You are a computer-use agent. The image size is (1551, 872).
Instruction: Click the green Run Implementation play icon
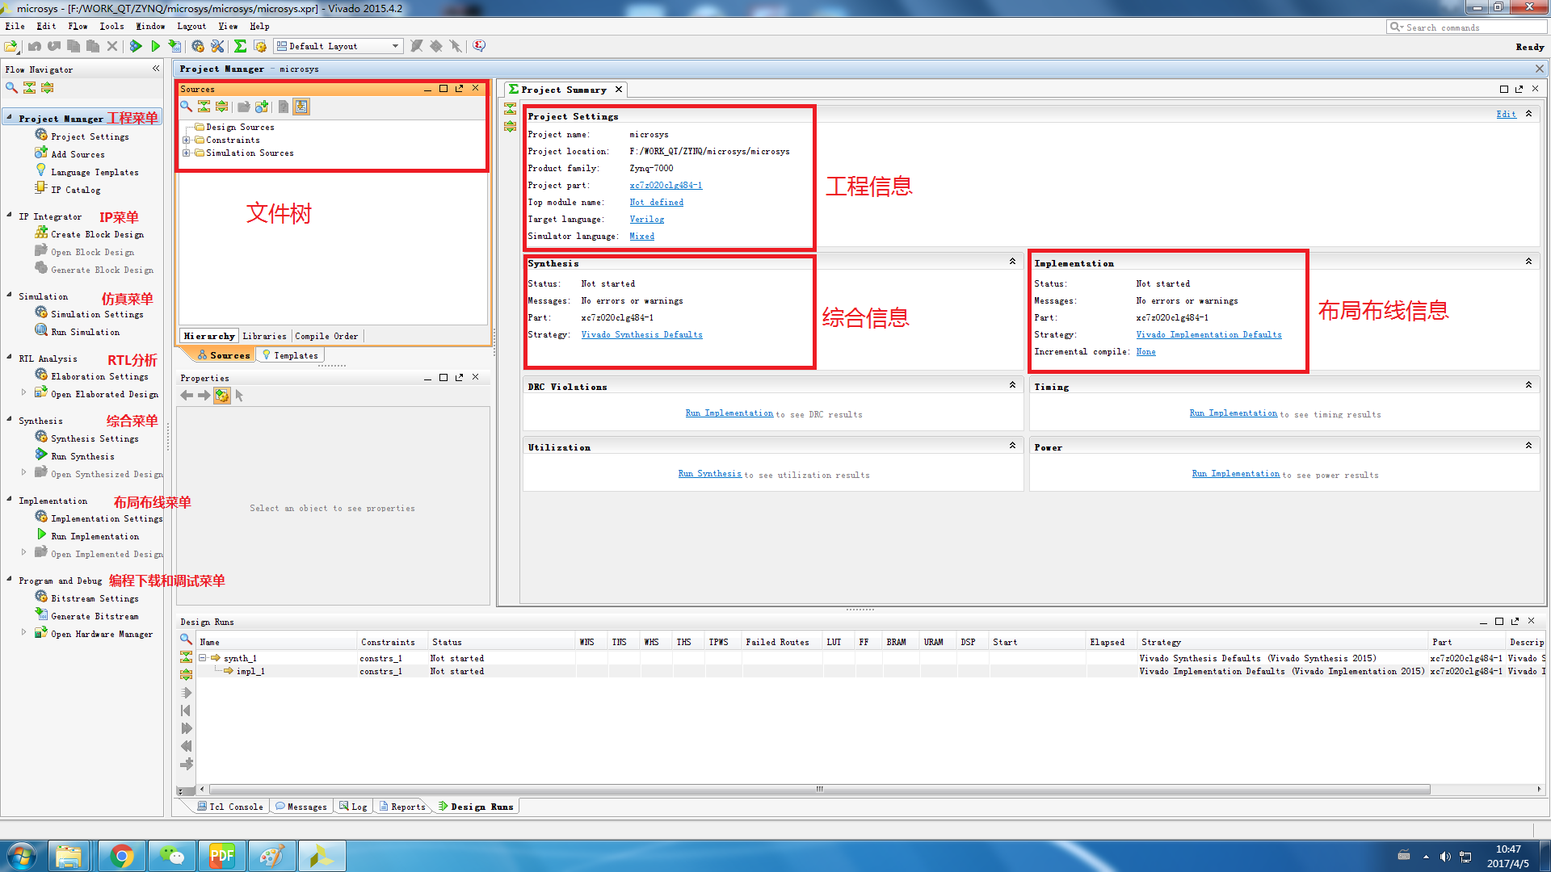155,46
